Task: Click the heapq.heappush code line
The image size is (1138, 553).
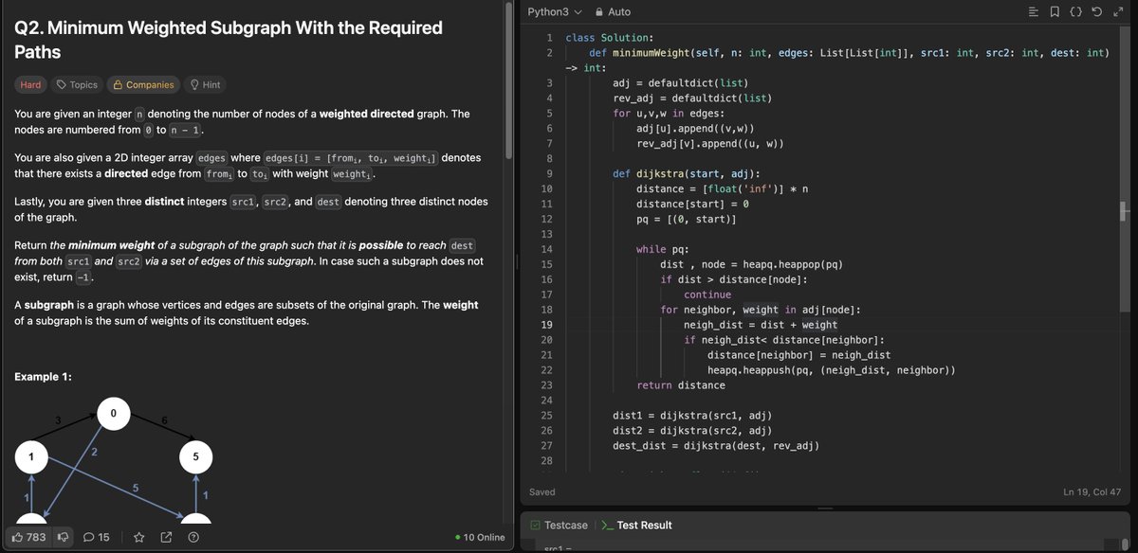Action: pyautogui.click(x=831, y=370)
